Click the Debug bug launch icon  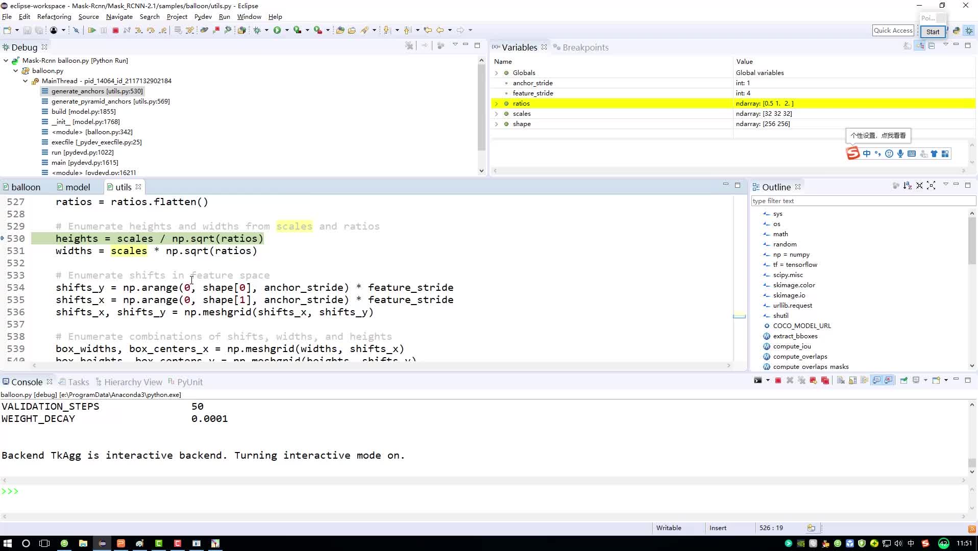coord(257,31)
